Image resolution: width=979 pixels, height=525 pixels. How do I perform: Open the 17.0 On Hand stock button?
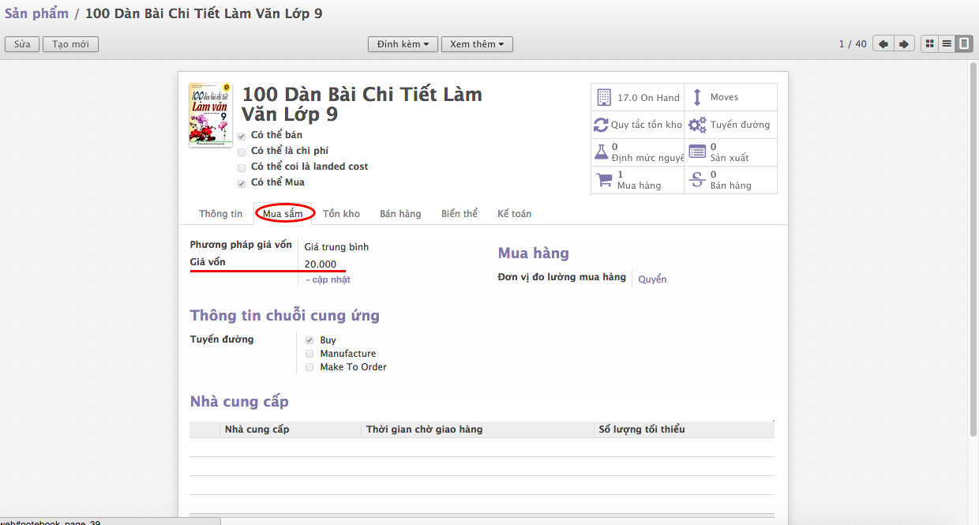(637, 97)
